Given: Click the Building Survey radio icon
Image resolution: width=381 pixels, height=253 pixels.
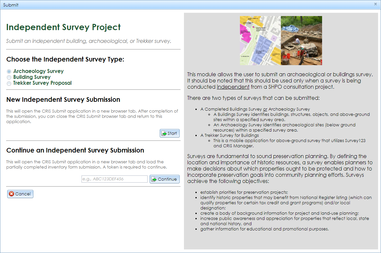Looking at the screenshot, I should [9, 77].
